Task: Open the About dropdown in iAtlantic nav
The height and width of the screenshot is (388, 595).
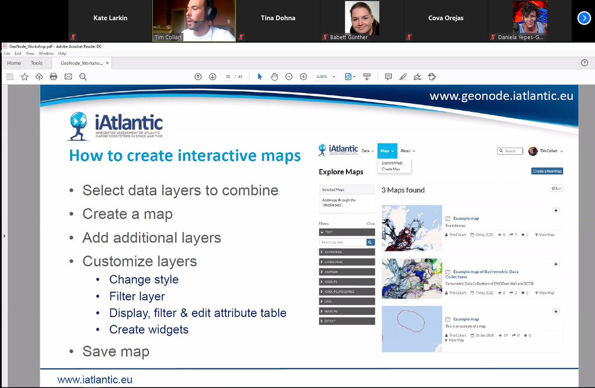Action: pyautogui.click(x=408, y=151)
